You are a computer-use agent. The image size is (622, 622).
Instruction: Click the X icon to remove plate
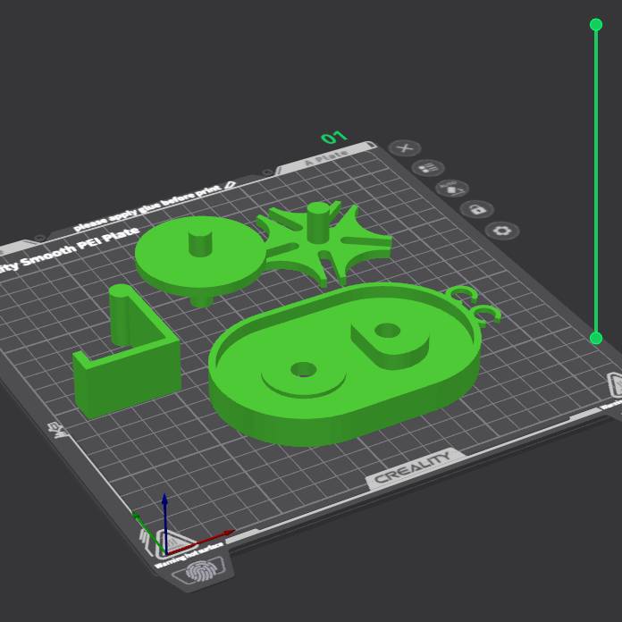coord(405,148)
